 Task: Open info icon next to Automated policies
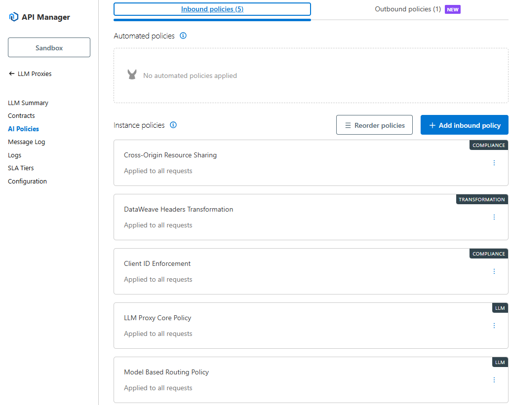pyautogui.click(x=183, y=36)
